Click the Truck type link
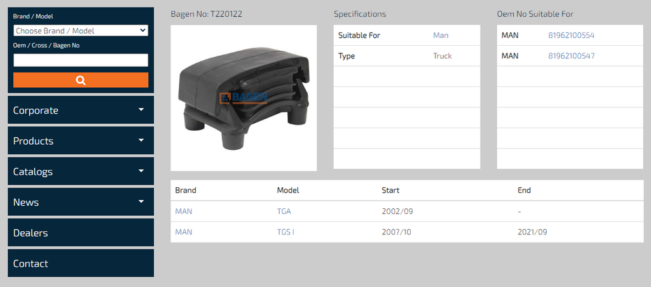The height and width of the screenshot is (287, 651). pyautogui.click(x=442, y=56)
